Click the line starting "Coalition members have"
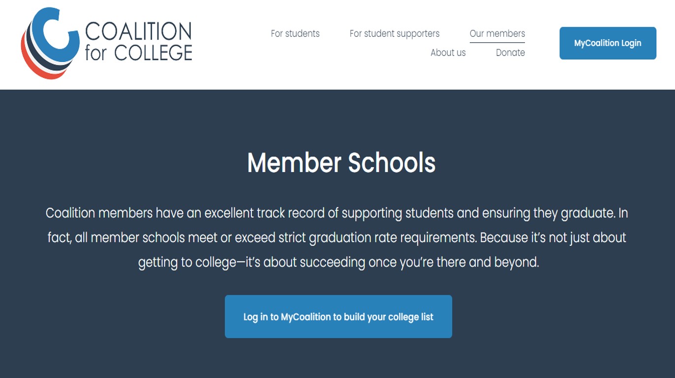The image size is (675, 378). click(x=337, y=213)
